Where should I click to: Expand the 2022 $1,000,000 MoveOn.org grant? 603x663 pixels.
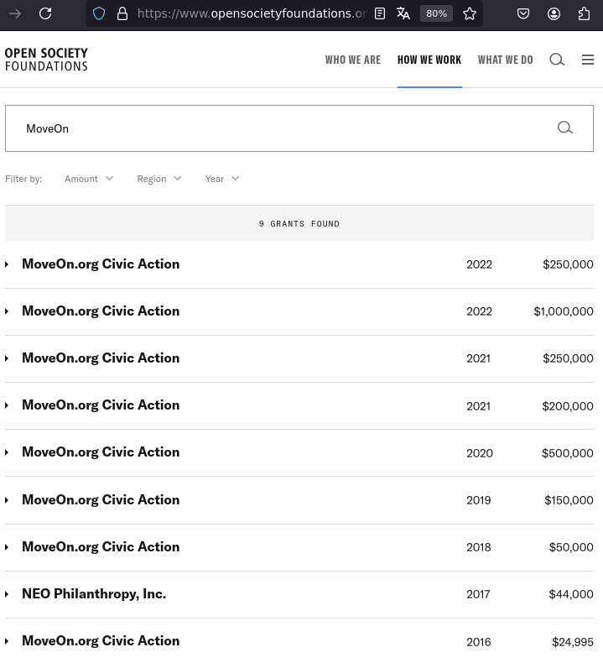[x=101, y=311]
